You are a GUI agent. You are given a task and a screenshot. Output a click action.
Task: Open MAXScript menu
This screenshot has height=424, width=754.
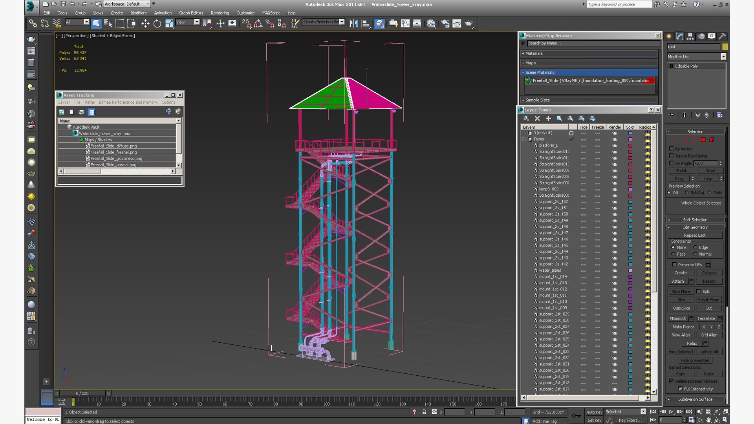click(x=271, y=13)
